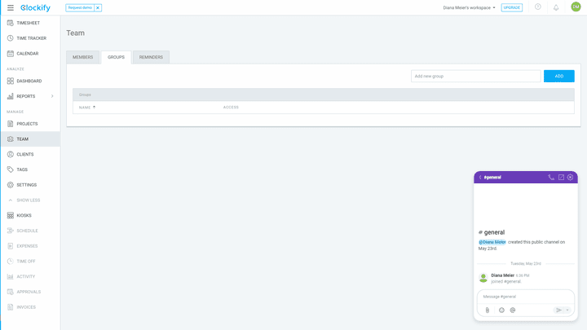Open the emoji picker in chat
The height and width of the screenshot is (330, 587).
(501, 310)
